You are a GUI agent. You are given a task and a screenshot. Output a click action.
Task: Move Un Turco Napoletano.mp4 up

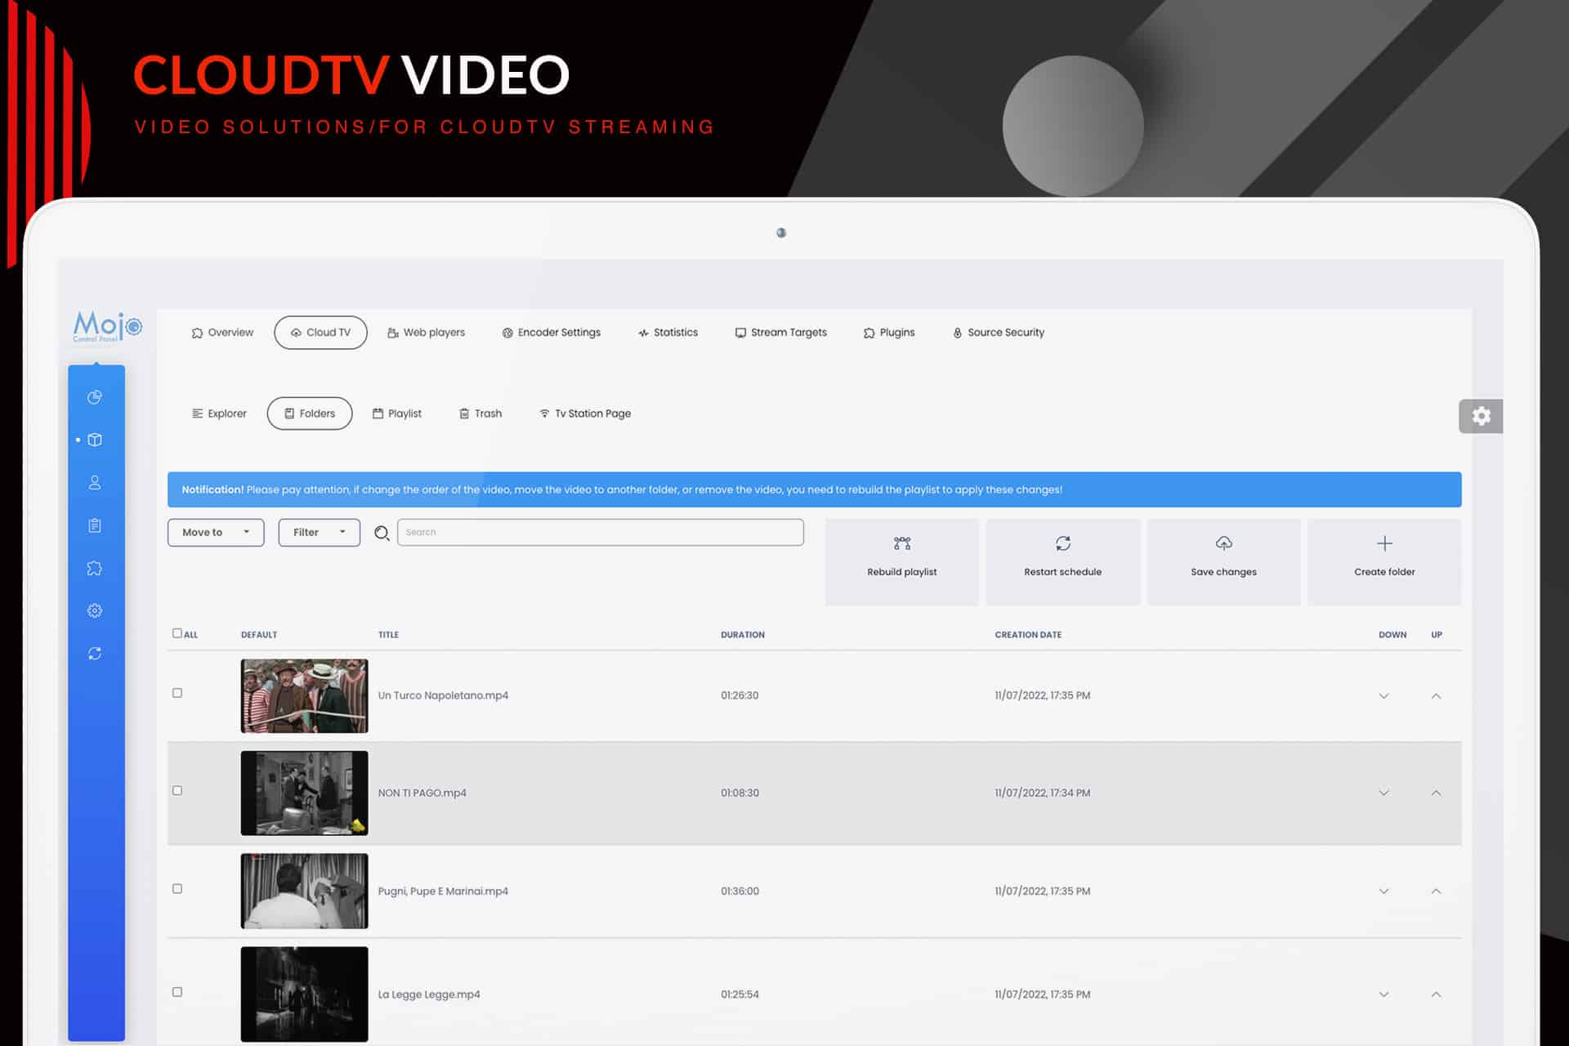(x=1436, y=696)
